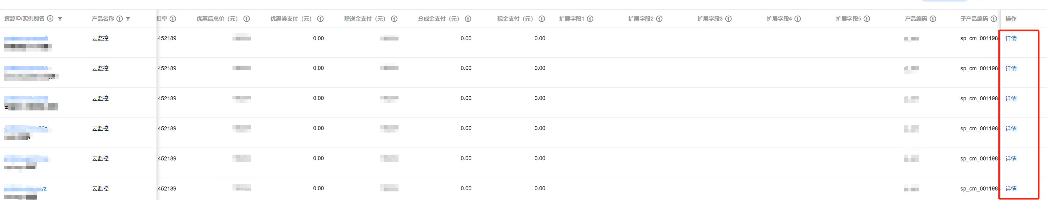This screenshot has height=200, width=1047.
Task: Open blurred resource ID link in first row
Action: point(26,39)
